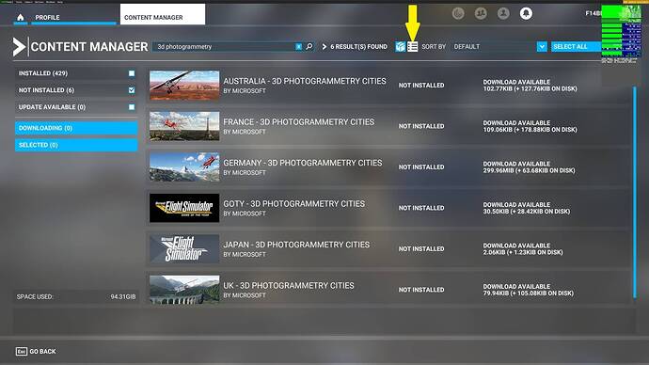Click the 6 Result(s) Found label
649x365 pixels.
tap(358, 47)
